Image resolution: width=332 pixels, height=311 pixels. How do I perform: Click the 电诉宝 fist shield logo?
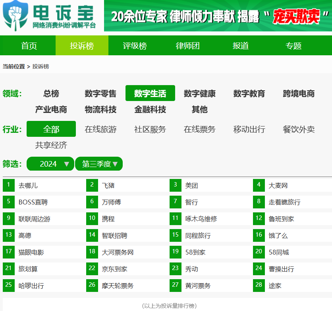15,16
